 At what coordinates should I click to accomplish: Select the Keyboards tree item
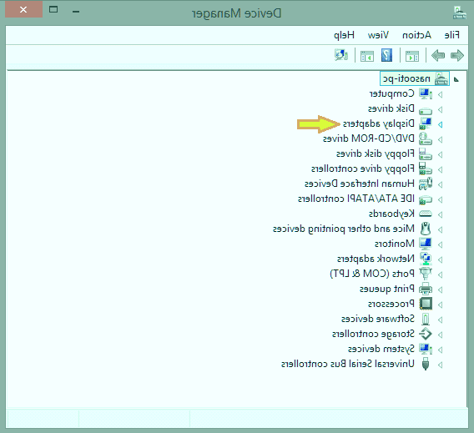391,214
